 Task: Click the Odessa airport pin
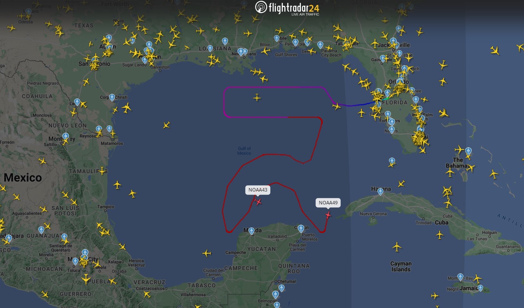(x=28, y=12)
